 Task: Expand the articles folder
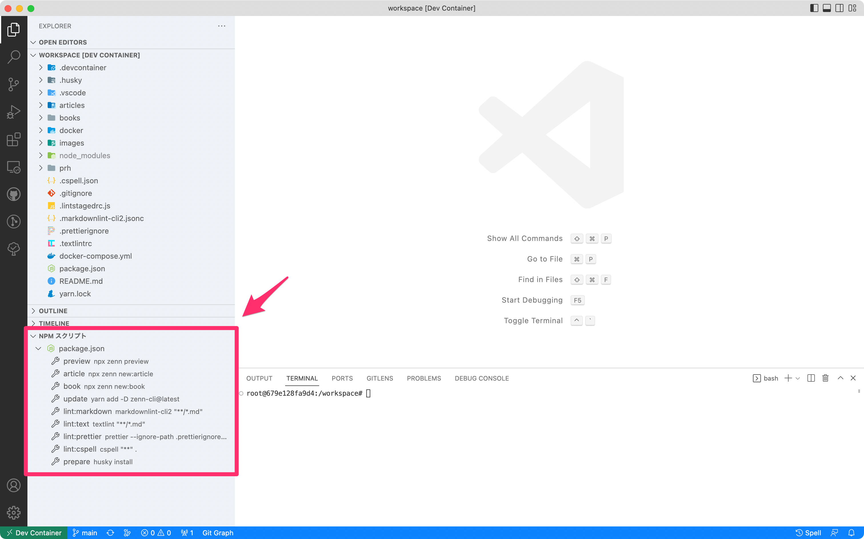(x=131, y=105)
